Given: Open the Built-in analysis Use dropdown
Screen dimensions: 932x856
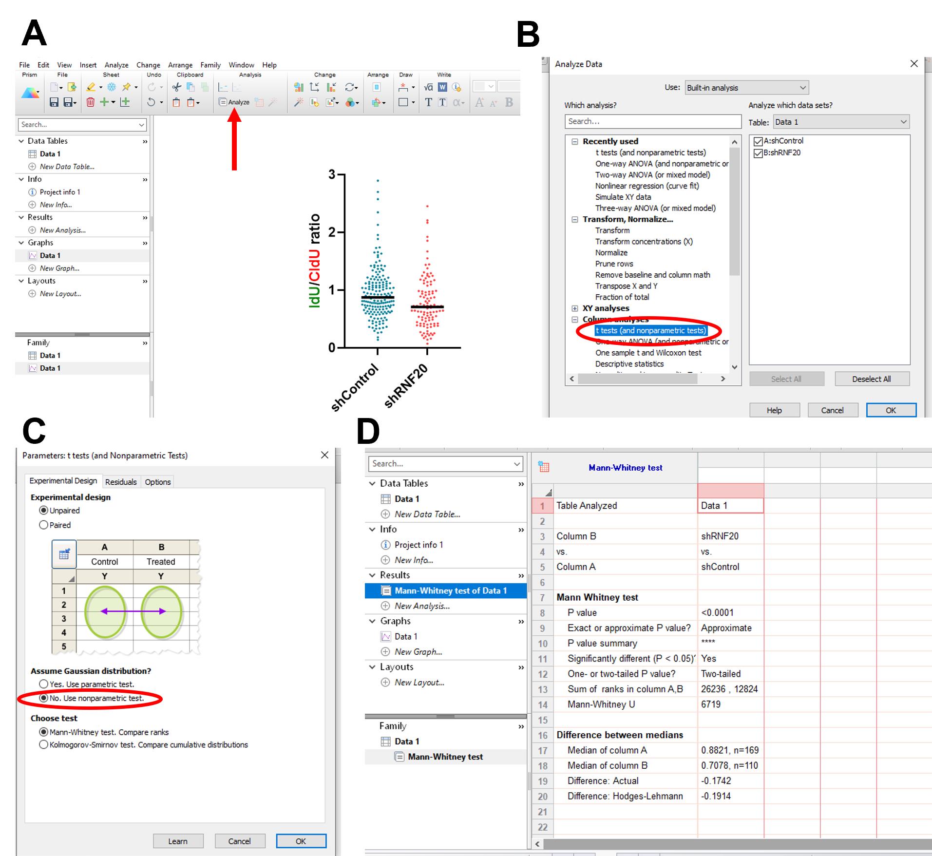Looking at the screenshot, I should 746,88.
